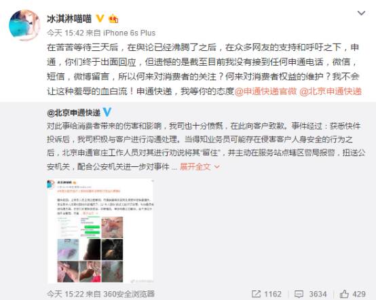Expand the full text via 展开全文
Screen dimensions: 376x300
(195, 167)
